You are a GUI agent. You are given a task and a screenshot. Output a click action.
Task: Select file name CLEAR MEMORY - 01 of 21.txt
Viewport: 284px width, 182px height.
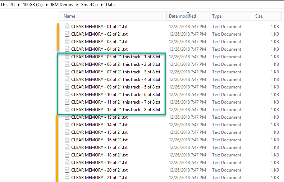(99, 27)
